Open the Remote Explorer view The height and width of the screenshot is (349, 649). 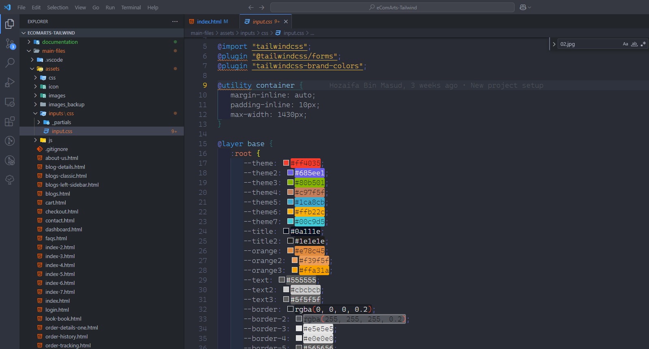pyautogui.click(x=10, y=102)
